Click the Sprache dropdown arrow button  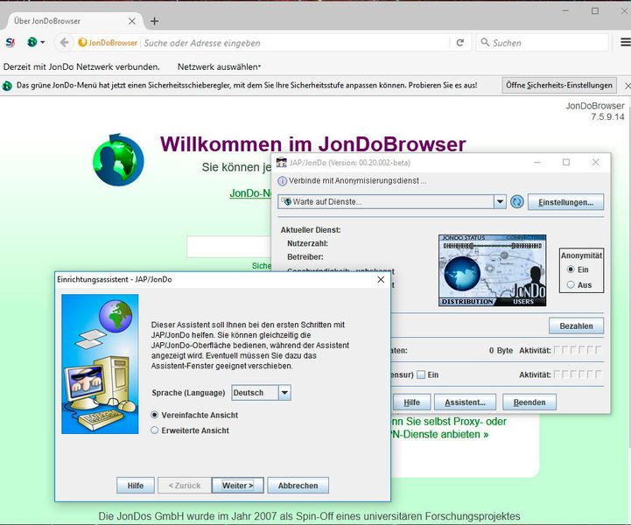284,393
